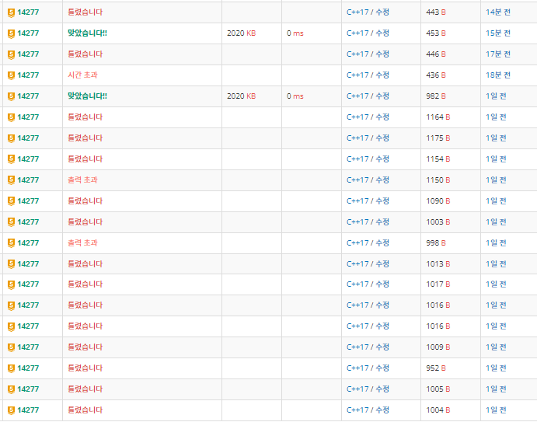Click the 1일 전 timestamp in the 952 B row
The height and width of the screenshot is (422, 537).
[x=496, y=368]
